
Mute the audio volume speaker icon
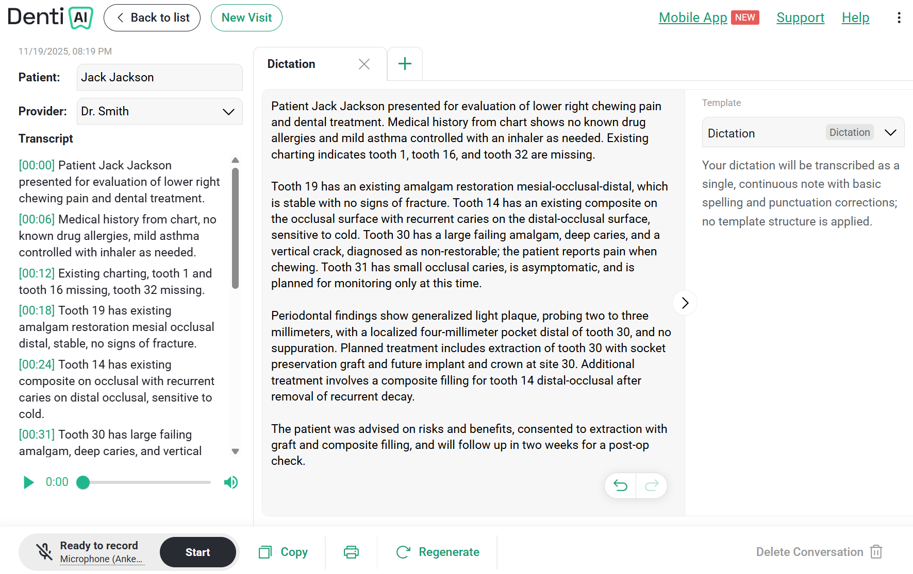tap(231, 482)
